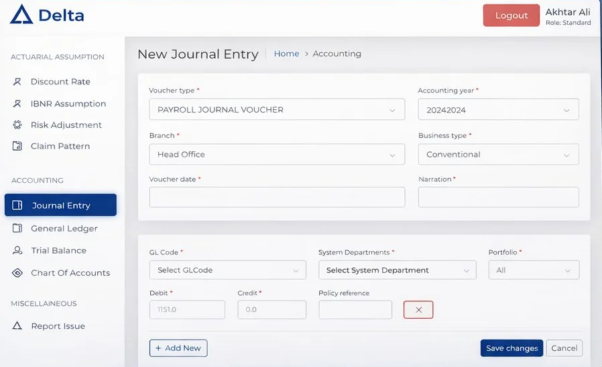The height and width of the screenshot is (367, 602).
Task: Open the Branch dropdown showing Head Office
Action: pyautogui.click(x=277, y=155)
